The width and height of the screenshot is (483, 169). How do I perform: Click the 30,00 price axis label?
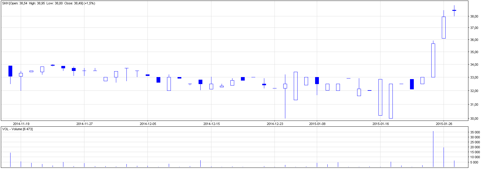(x=474, y=119)
